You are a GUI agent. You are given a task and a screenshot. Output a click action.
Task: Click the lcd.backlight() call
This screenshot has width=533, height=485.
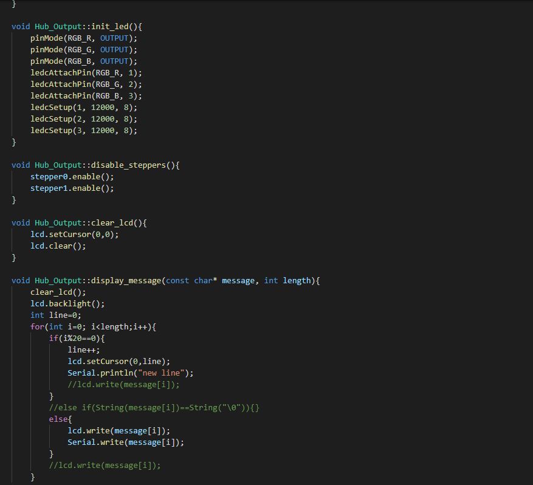[69, 303]
